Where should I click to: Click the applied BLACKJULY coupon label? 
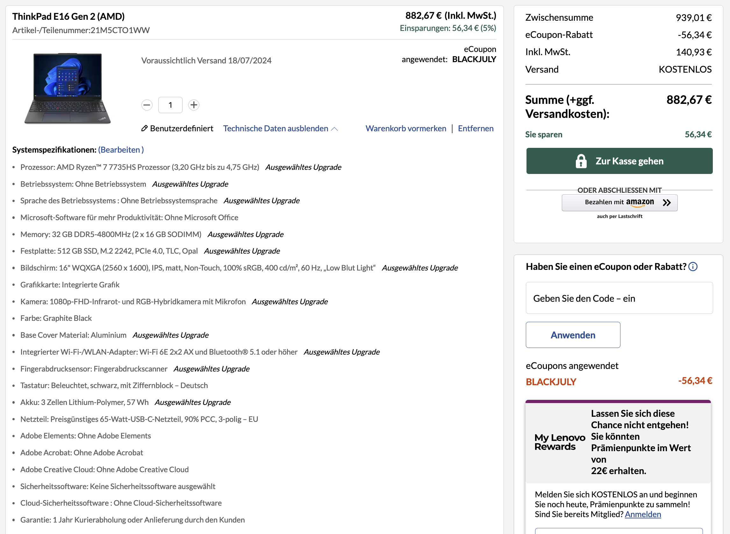pos(551,381)
